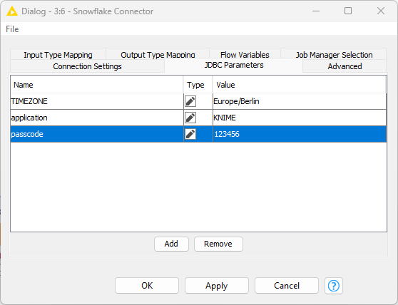This screenshot has height=305, width=398.
Task: Select the Europe/Berlin value cell
Action: [x=300, y=101]
